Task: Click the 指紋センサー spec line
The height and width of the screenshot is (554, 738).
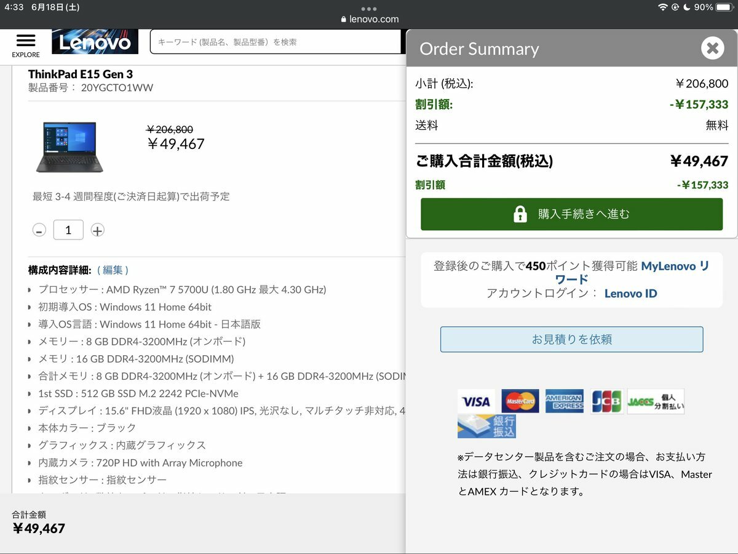Action: [102, 480]
